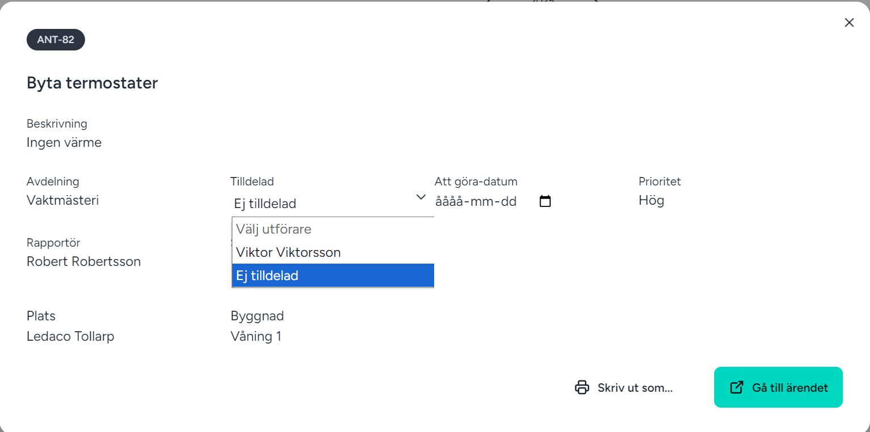Click the Tilldelad field showing Ej tilldelad
The height and width of the screenshot is (432, 870).
[x=323, y=203]
